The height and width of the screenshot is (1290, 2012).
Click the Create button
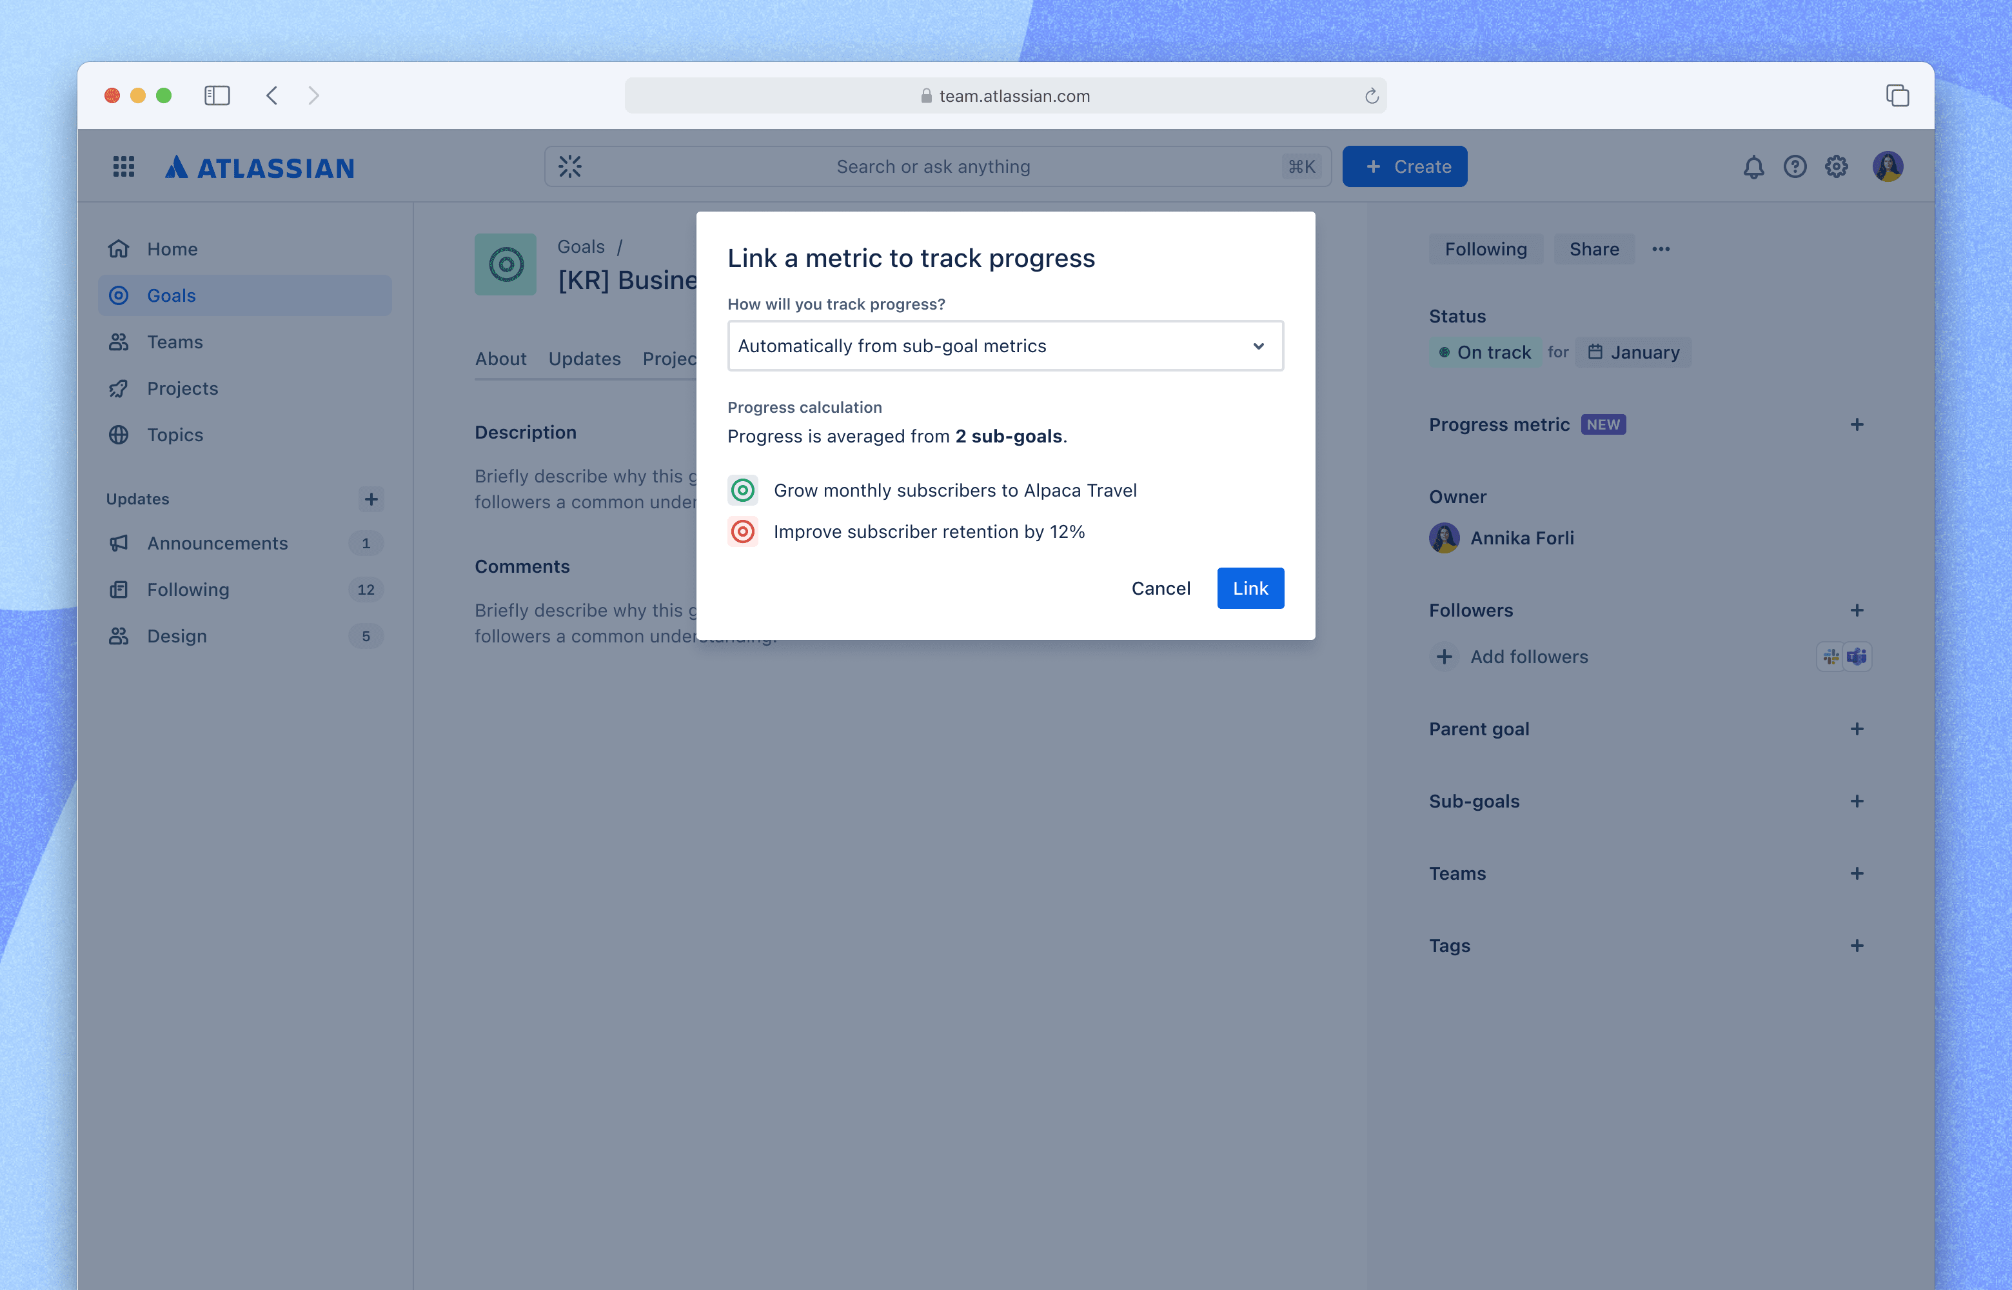click(1404, 166)
